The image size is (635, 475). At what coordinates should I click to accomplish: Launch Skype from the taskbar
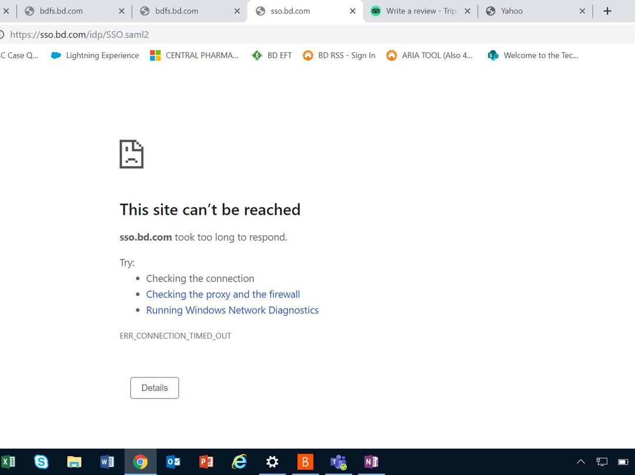point(41,461)
